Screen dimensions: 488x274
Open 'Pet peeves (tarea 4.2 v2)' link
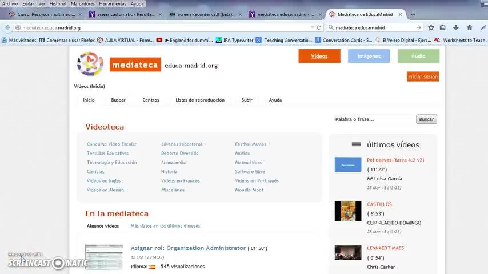pos(395,160)
